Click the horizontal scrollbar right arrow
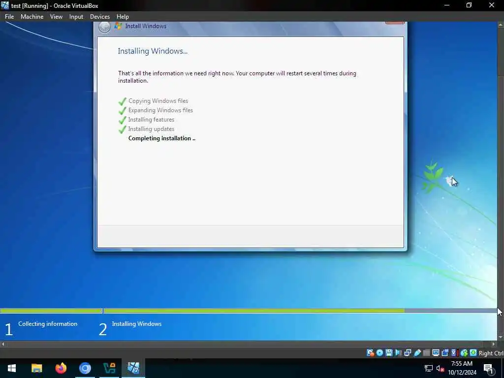Viewport: 504px width, 378px height. click(x=494, y=344)
